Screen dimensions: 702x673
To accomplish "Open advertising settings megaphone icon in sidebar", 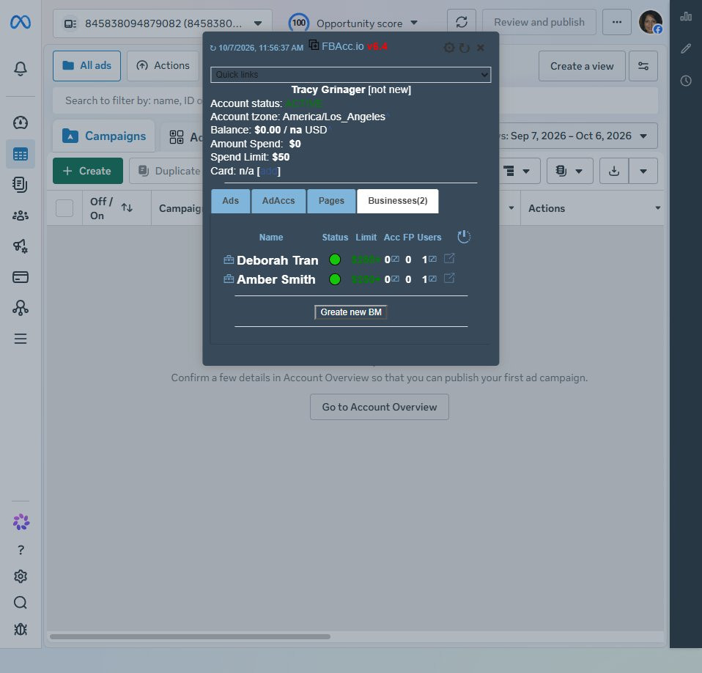I will coord(20,246).
